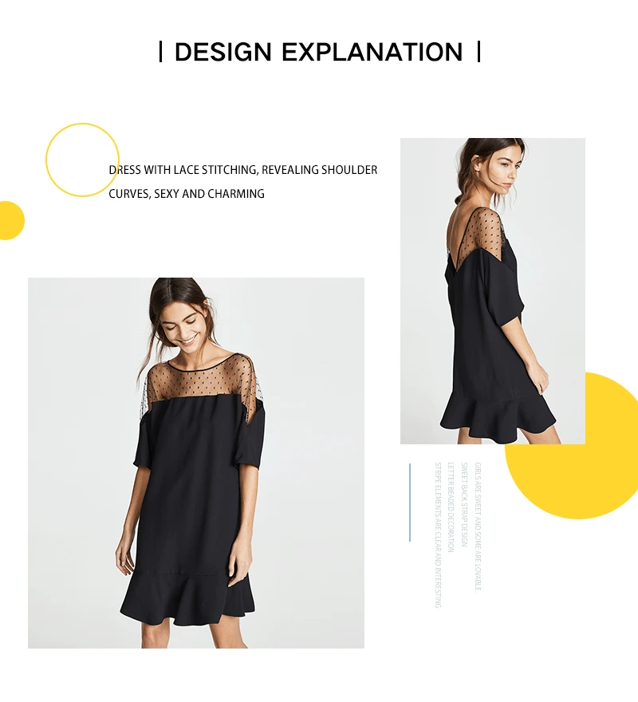Click the yellow outlined circle

(82, 160)
